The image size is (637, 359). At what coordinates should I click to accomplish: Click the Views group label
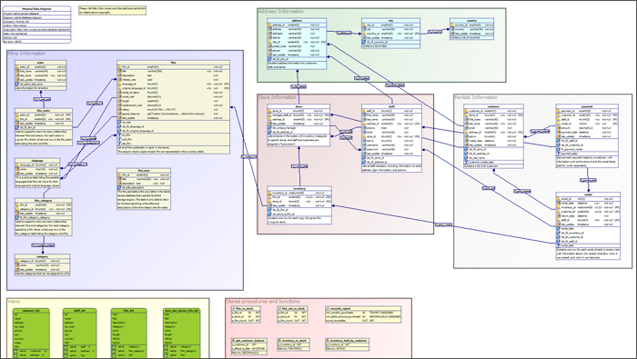click(14, 302)
